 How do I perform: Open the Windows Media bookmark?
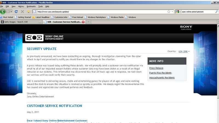point(116,17)
